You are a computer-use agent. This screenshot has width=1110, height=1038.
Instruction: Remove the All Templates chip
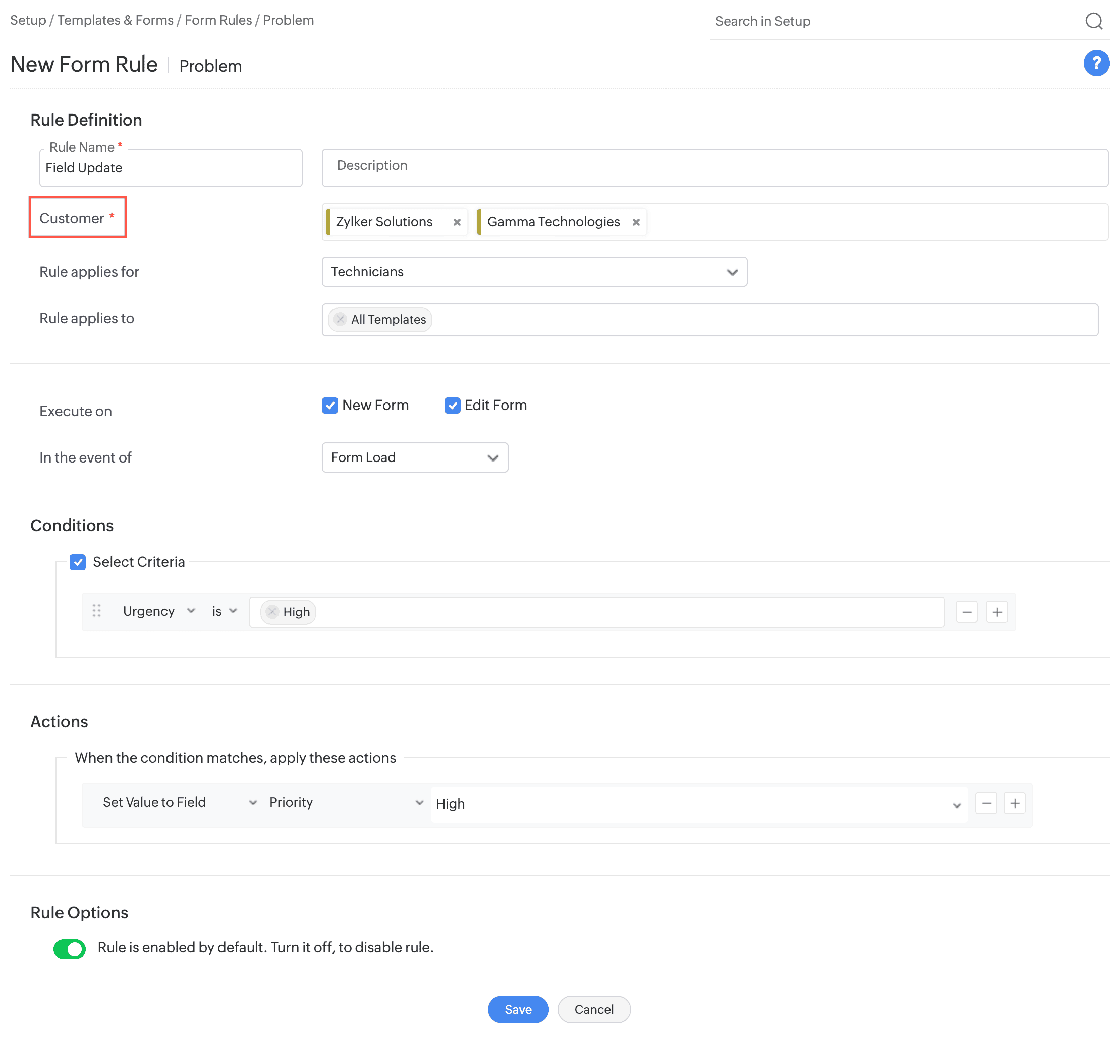coord(340,319)
